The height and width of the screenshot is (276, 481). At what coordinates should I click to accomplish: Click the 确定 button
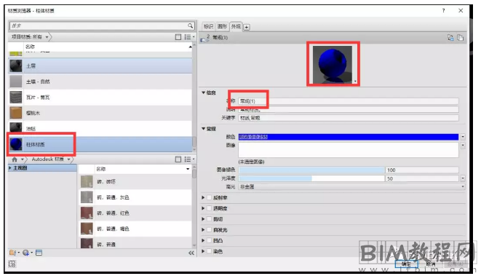point(406,264)
